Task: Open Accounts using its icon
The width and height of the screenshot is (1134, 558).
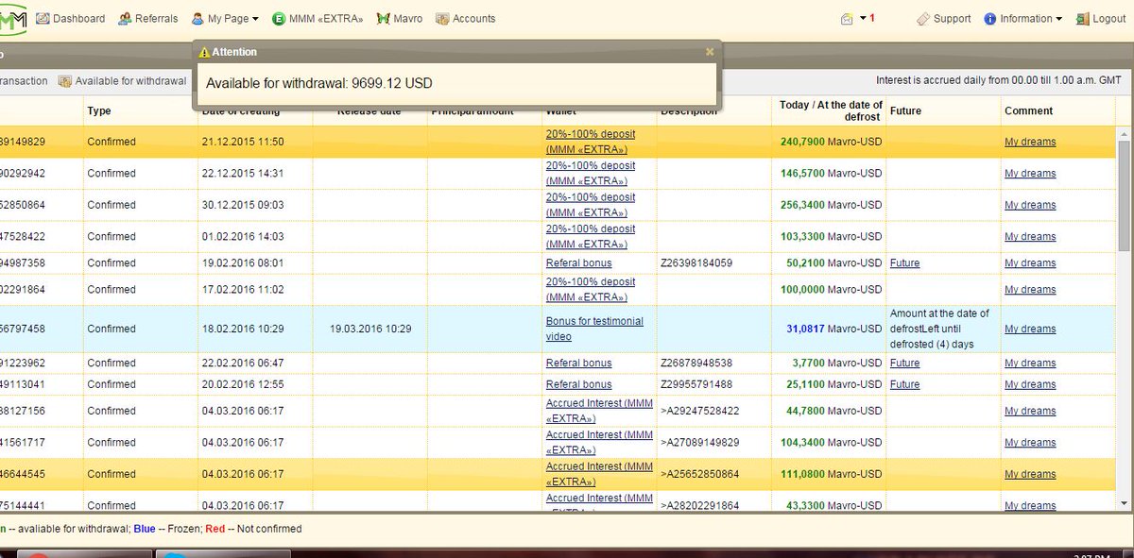Action: click(442, 19)
